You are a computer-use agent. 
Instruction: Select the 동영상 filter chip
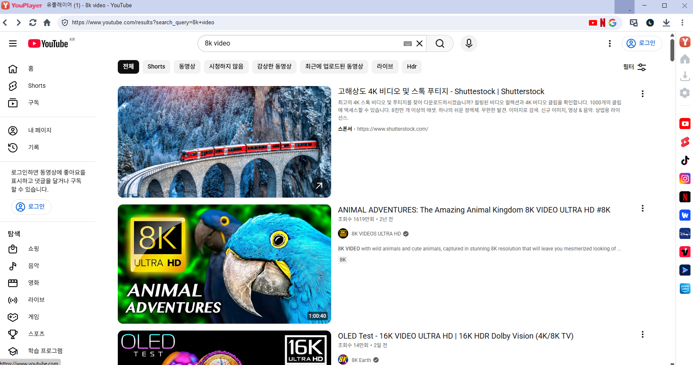187,66
